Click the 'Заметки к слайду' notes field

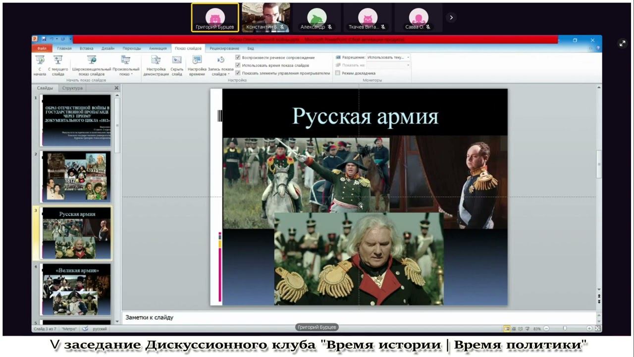(359, 317)
